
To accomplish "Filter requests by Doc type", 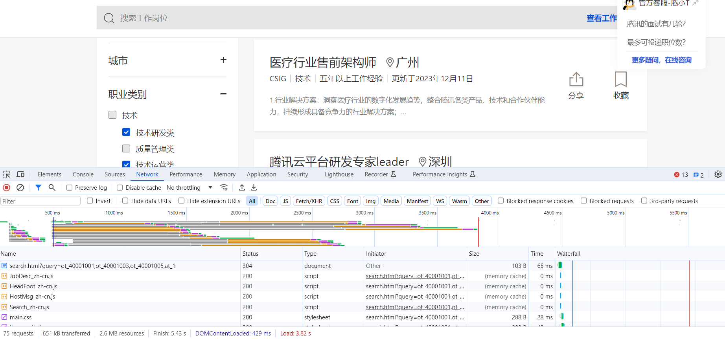I will [270, 201].
